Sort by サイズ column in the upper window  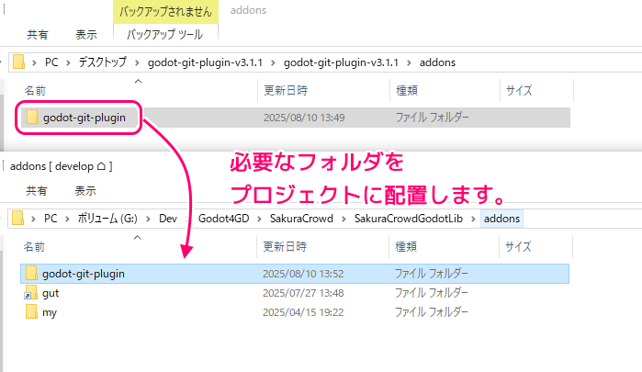519,91
